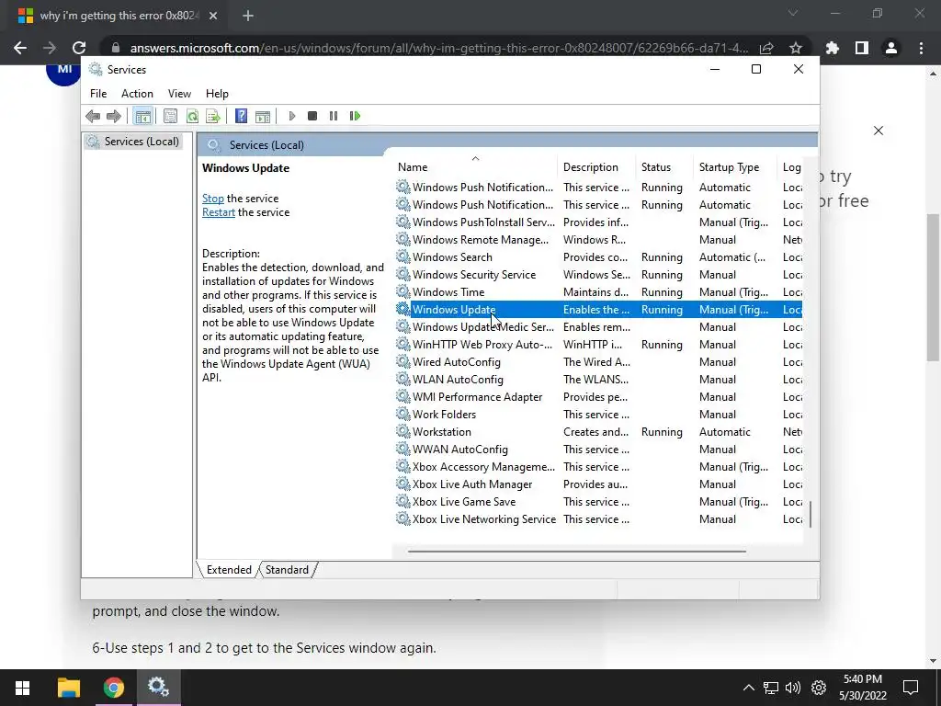Select the Windows Time service row
Screen dimensions: 941x706
[598, 291]
